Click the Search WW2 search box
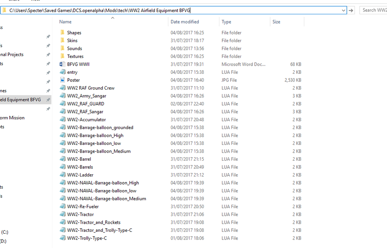The image size is (387, 248). (x=373, y=10)
